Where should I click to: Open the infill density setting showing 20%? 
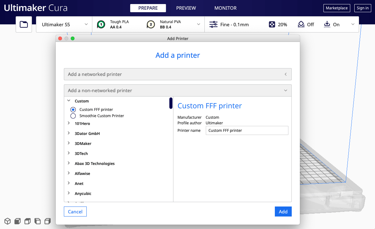[278, 24]
